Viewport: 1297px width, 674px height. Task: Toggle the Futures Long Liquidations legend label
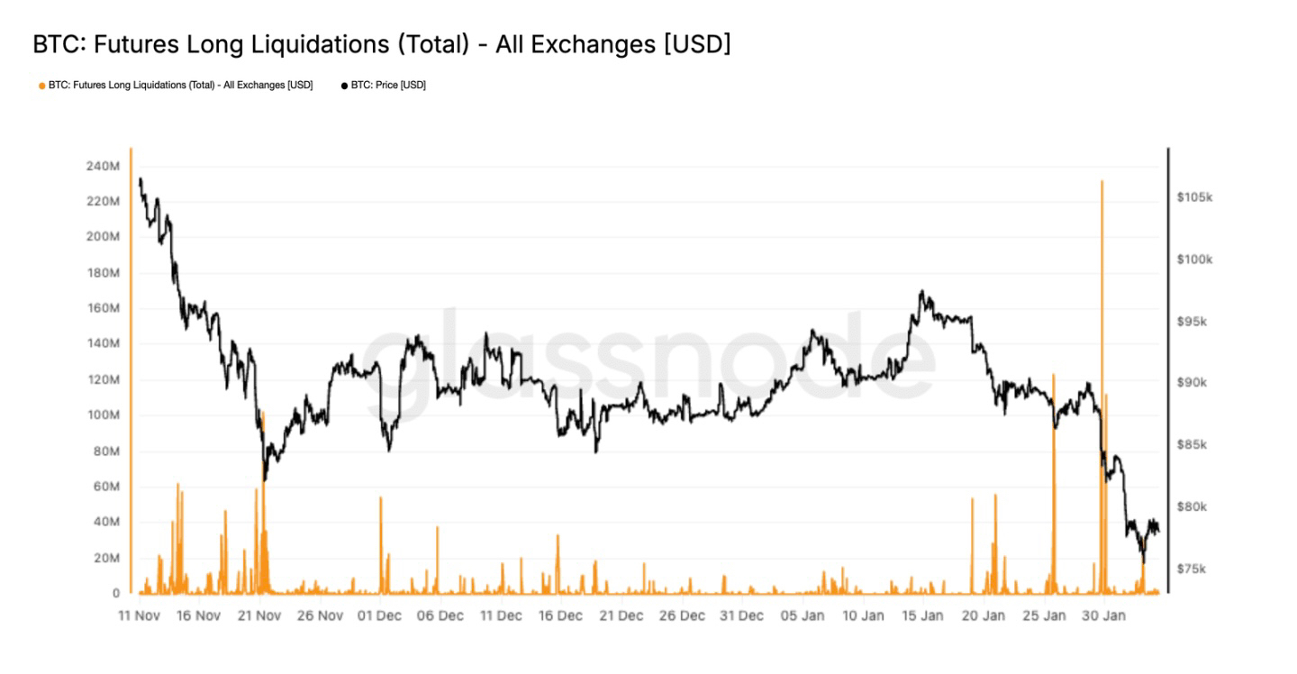tap(180, 86)
